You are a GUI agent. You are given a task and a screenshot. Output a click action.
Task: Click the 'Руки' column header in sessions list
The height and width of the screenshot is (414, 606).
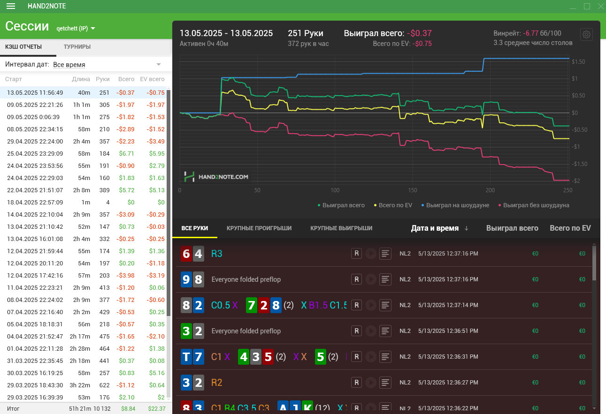click(102, 79)
